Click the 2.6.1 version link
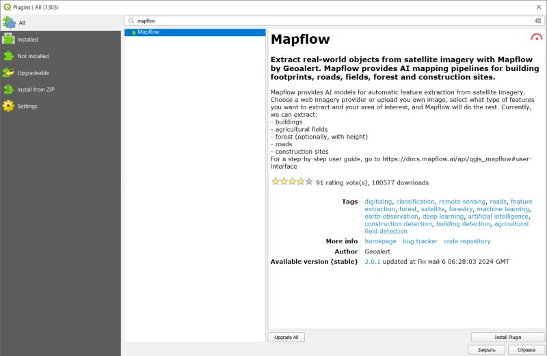Viewport: 547px width, 356px height. tap(372, 262)
